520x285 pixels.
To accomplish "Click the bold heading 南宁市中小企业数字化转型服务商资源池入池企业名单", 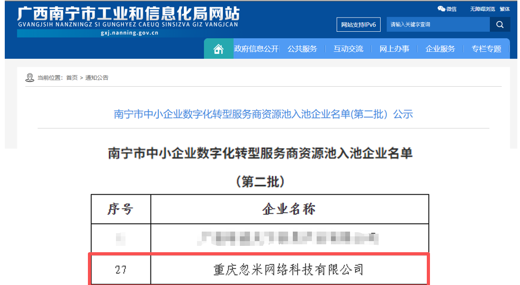I will coord(261,153).
